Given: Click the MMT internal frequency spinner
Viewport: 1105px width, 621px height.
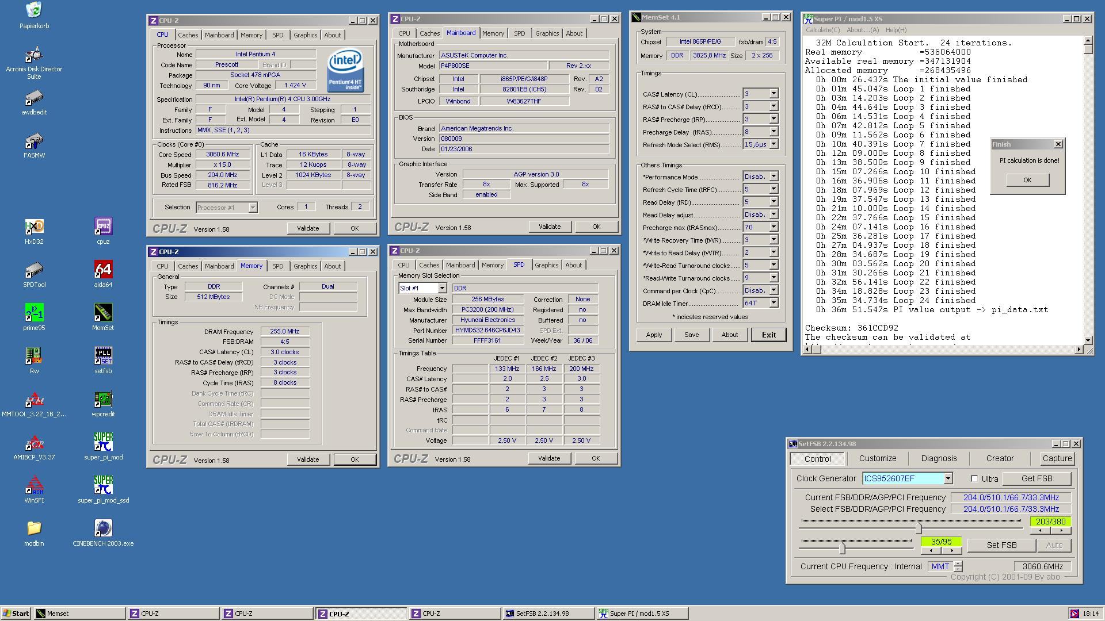Looking at the screenshot, I should tap(958, 566).
